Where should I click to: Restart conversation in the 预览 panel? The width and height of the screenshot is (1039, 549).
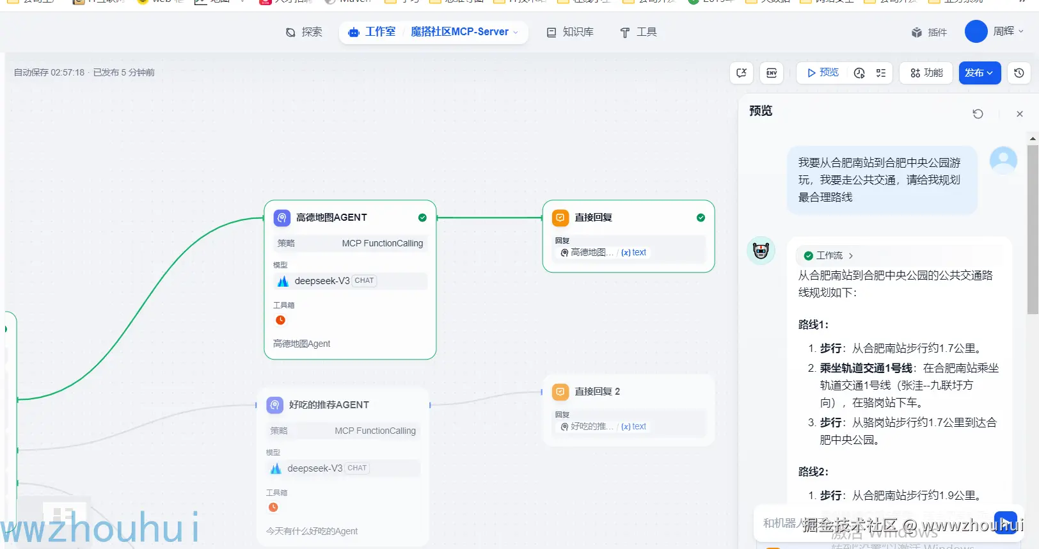[x=978, y=114]
